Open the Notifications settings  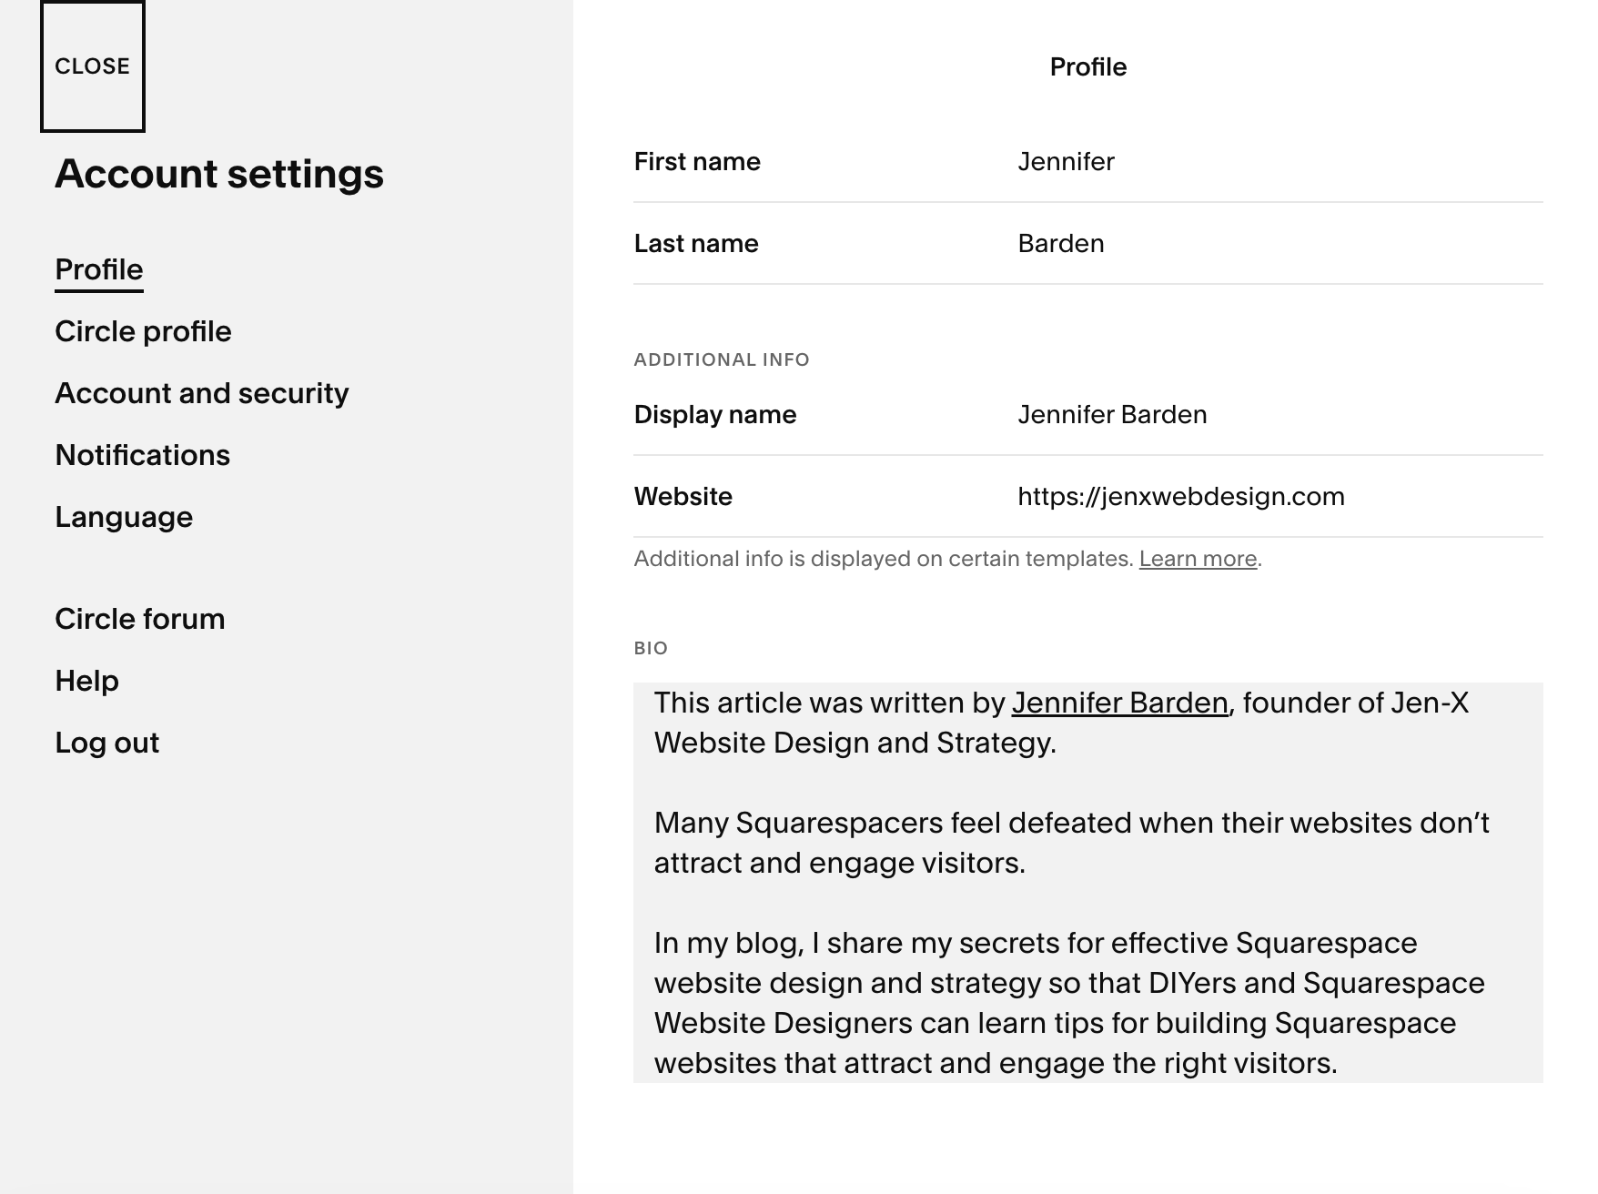[142, 455]
